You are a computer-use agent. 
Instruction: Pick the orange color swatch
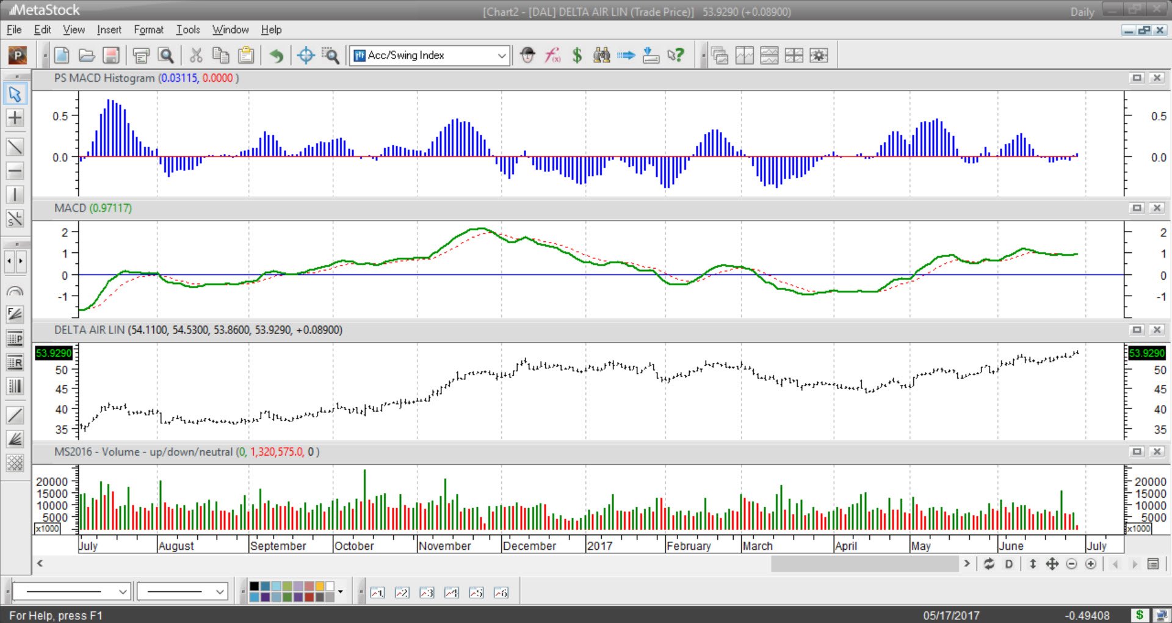319,586
